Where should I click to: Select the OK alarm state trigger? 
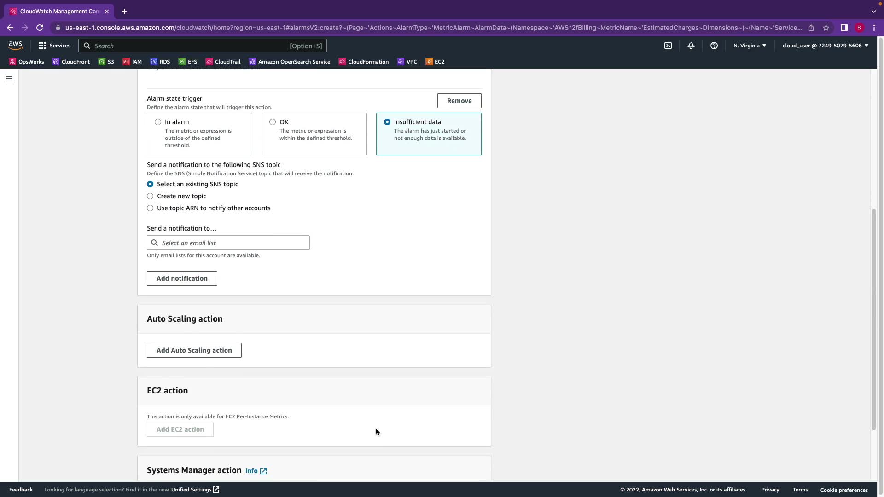pos(273,122)
